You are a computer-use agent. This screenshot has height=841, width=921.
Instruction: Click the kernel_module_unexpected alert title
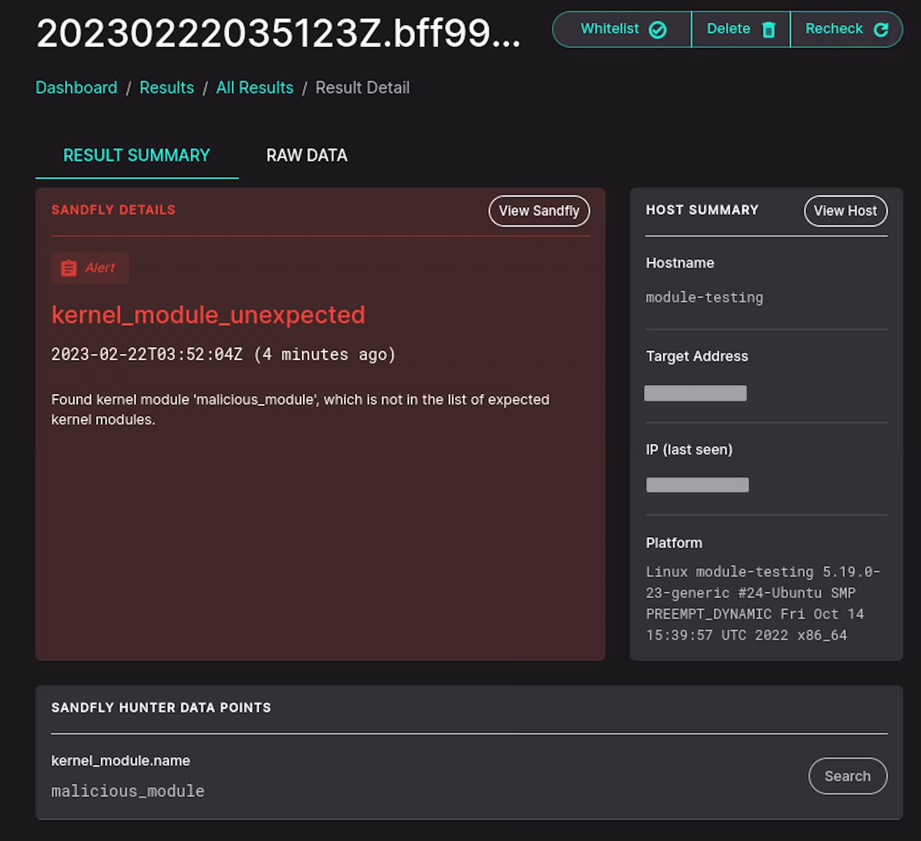tap(208, 315)
